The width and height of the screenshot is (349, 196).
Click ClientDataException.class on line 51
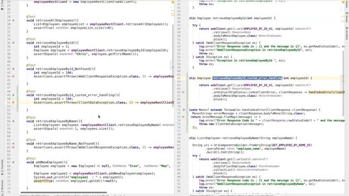(103, 102)
